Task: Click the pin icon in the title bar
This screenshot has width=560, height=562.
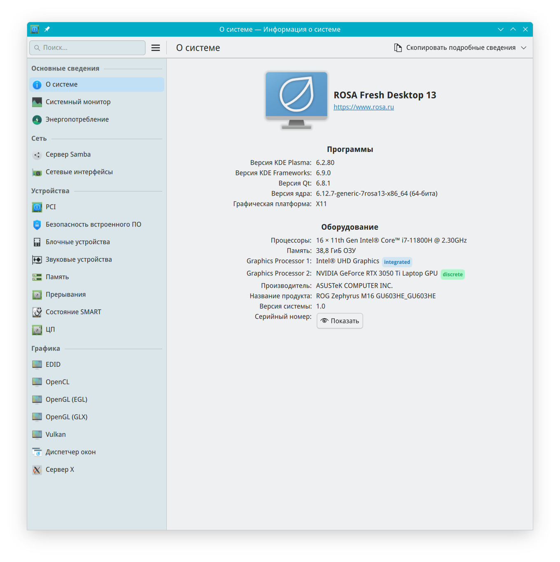Action: coord(47,29)
